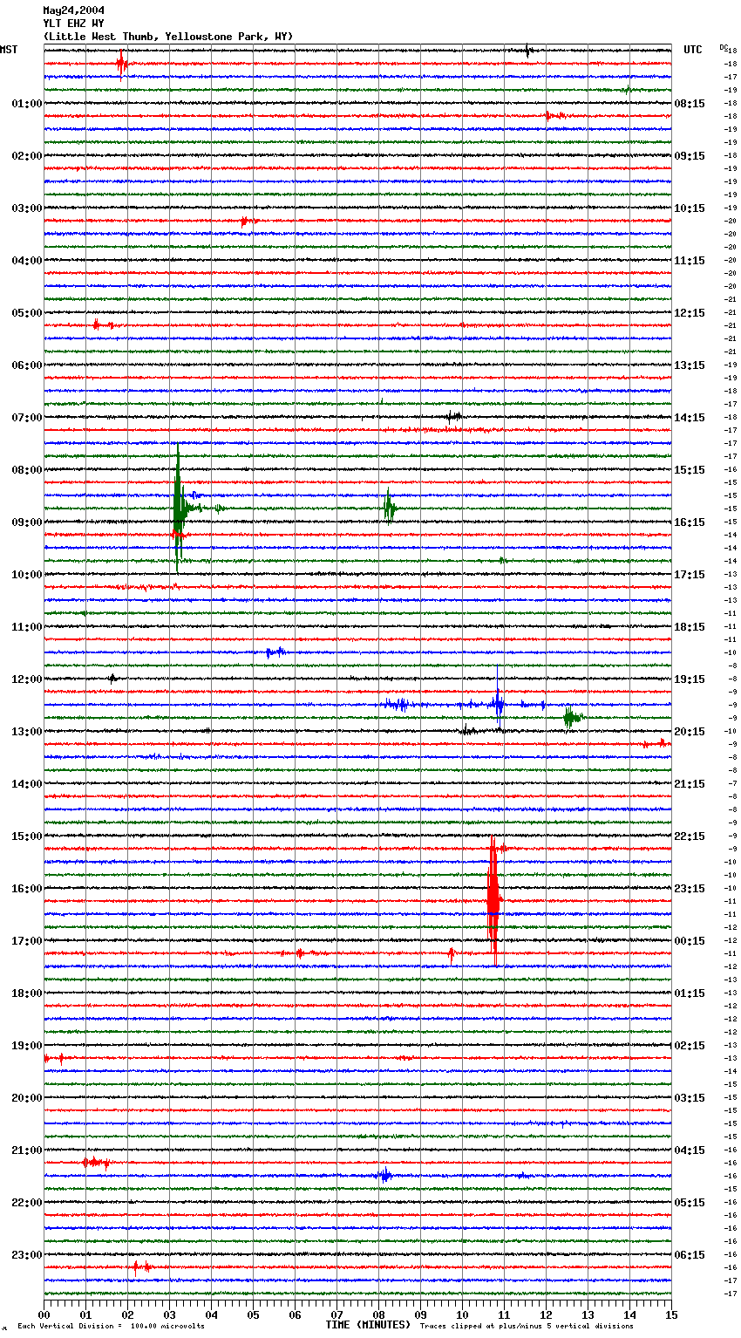This screenshot has width=741, height=1338.
Task: Select the 12:00 MST row label
Action: tap(27, 679)
